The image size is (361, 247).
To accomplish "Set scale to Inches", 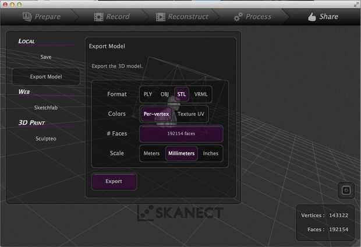I will click(x=211, y=153).
